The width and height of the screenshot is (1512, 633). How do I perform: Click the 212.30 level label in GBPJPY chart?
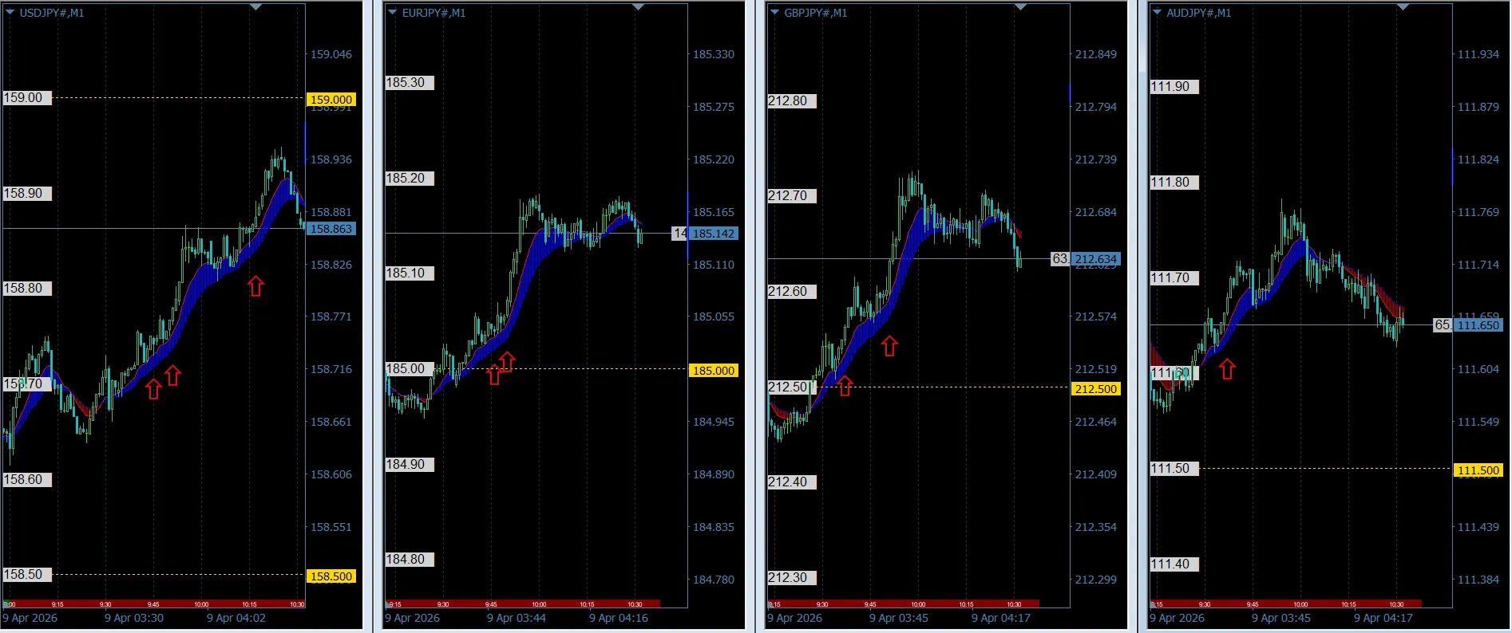(792, 578)
